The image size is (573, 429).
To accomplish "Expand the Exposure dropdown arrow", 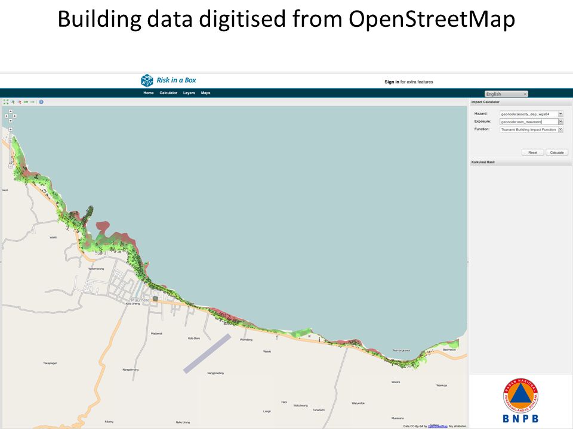I will click(x=560, y=122).
